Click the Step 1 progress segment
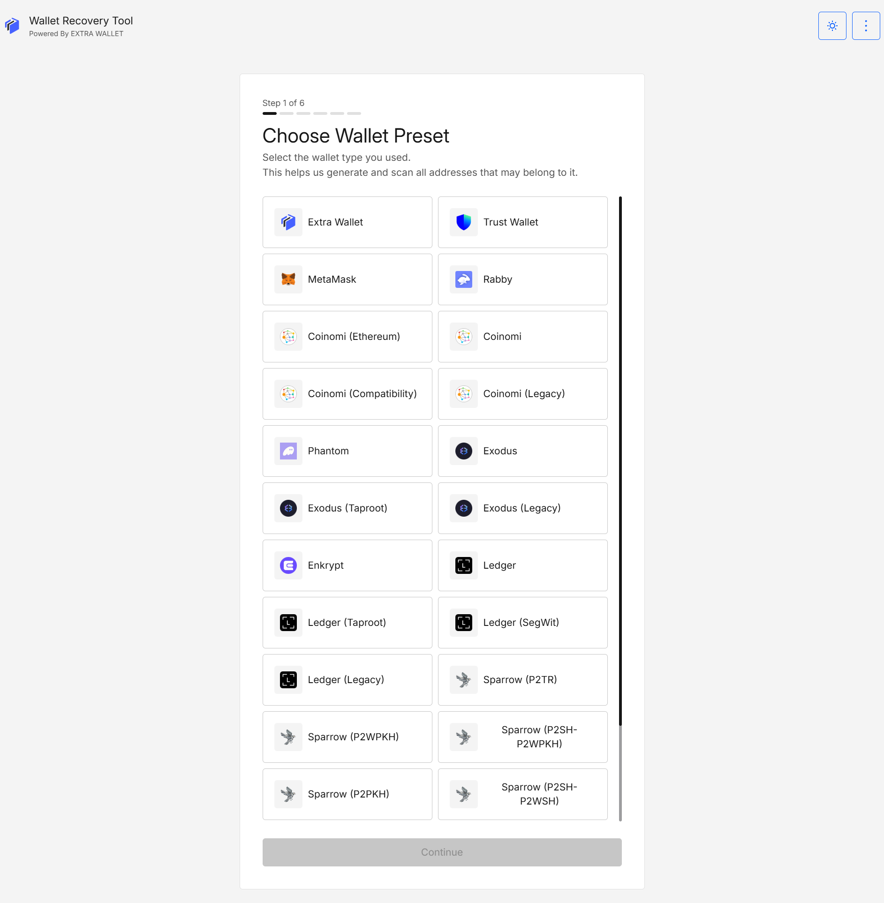 (270, 113)
